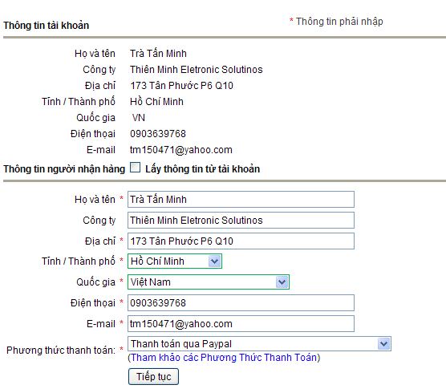Click the account company name 'Thiên Minh Eletronic Solutinos'
The width and height of the screenshot is (446, 389).
coord(197,70)
